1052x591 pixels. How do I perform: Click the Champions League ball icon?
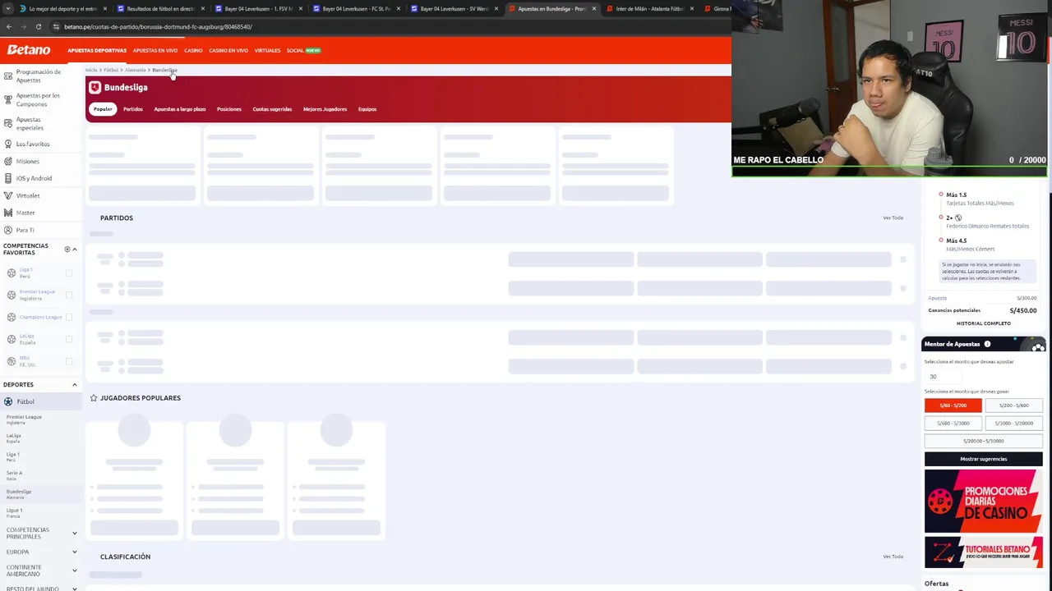[x=11, y=317]
